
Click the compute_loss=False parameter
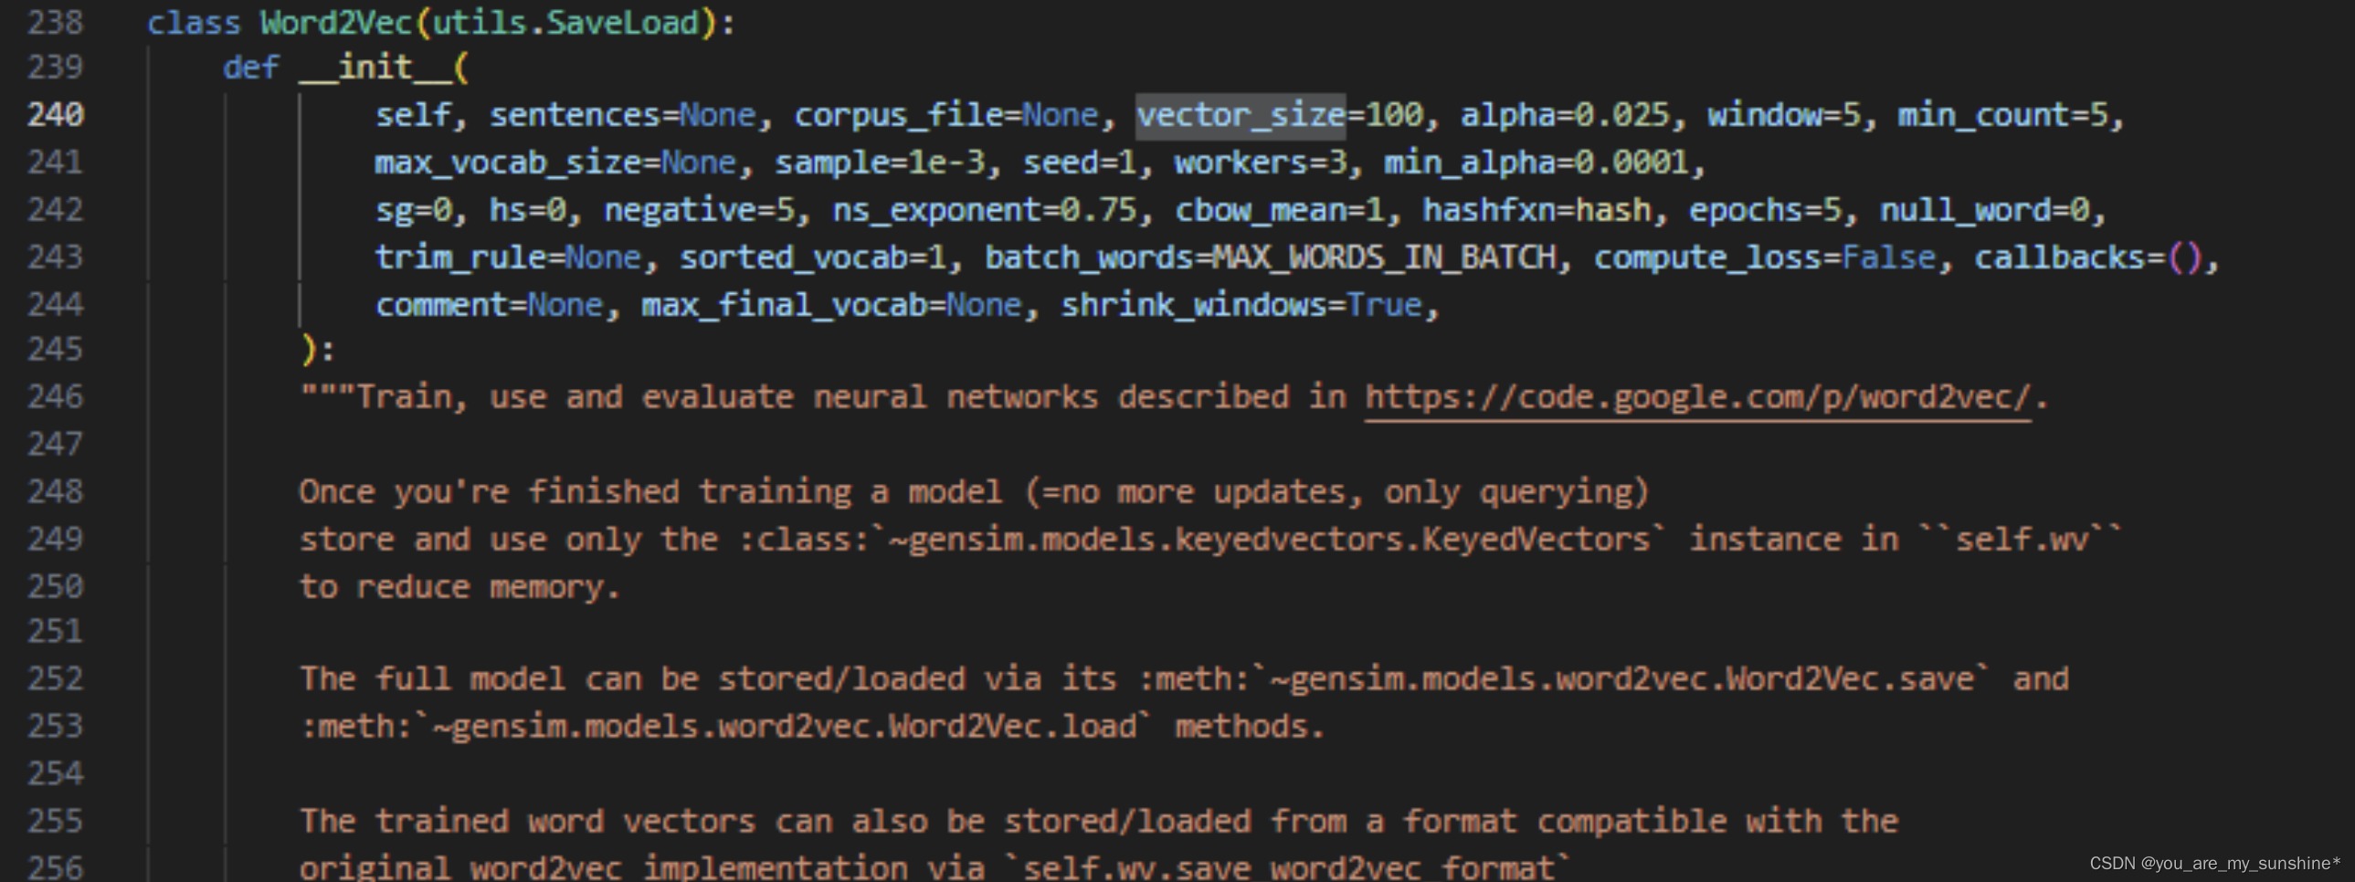pyautogui.click(x=1764, y=257)
